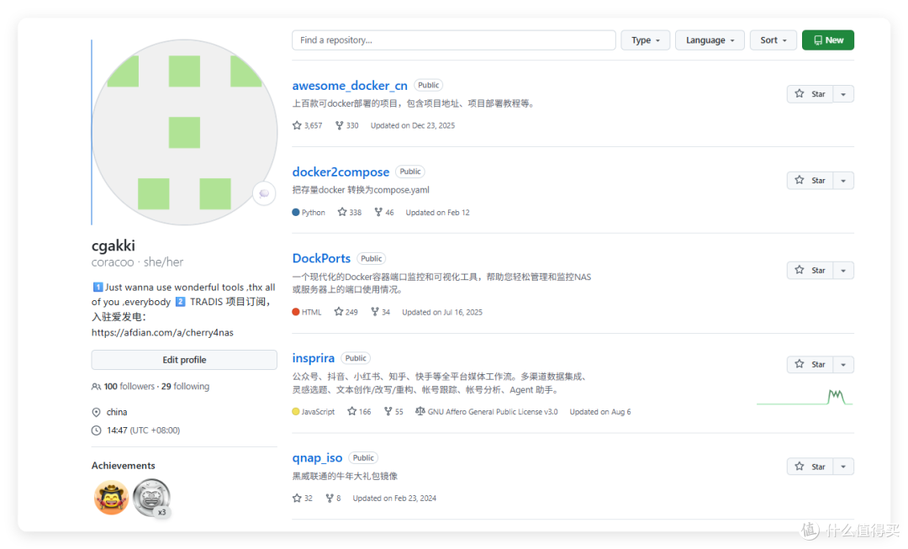
Task: Open the Language filter dropdown
Action: click(x=710, y=40)
